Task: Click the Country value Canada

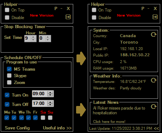Action: (x=128, y=36)
